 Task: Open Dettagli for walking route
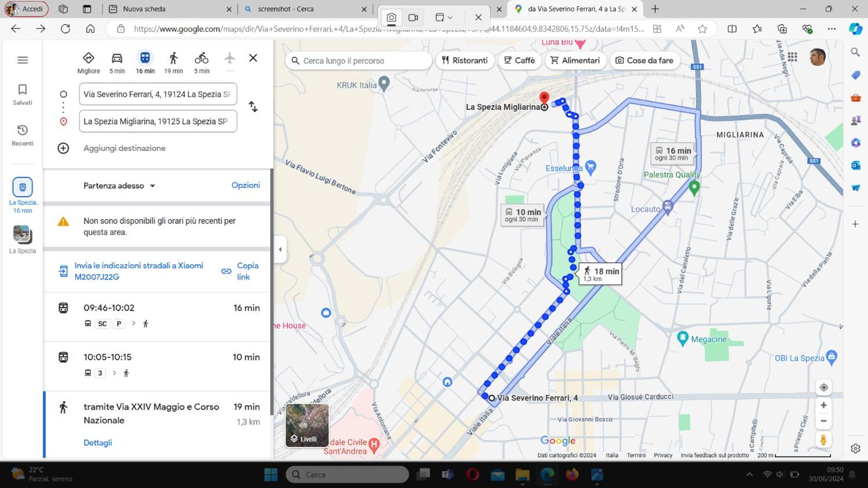click(x=98, y=443)
